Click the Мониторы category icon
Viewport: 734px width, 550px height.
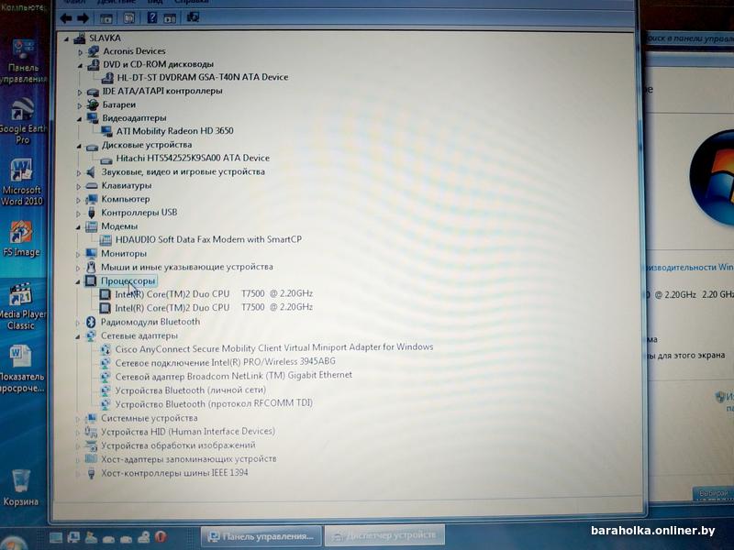click(91, 254)
